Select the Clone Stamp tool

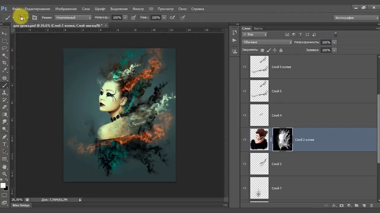[x=4, y=93]
